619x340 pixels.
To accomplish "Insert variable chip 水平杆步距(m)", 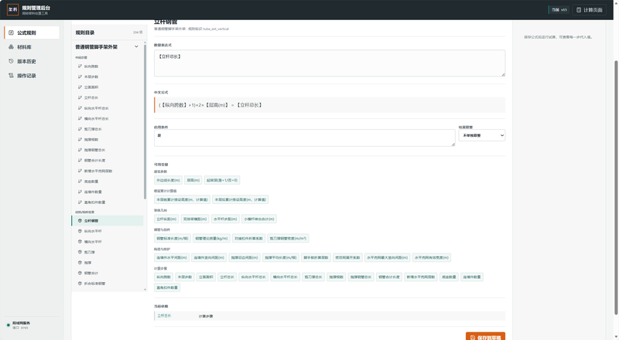I will point(225,219).
